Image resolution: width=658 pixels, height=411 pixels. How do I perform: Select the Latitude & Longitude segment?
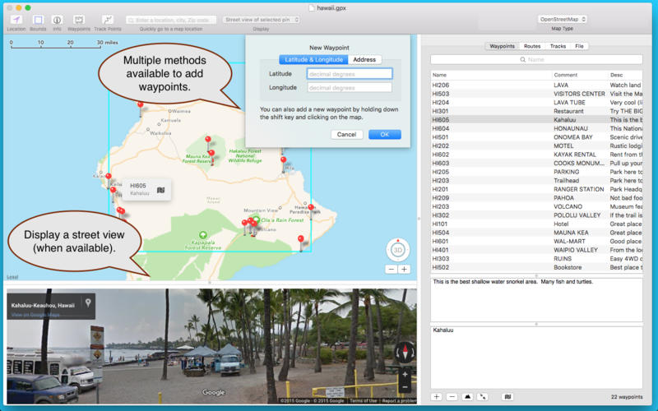[313, 59]
